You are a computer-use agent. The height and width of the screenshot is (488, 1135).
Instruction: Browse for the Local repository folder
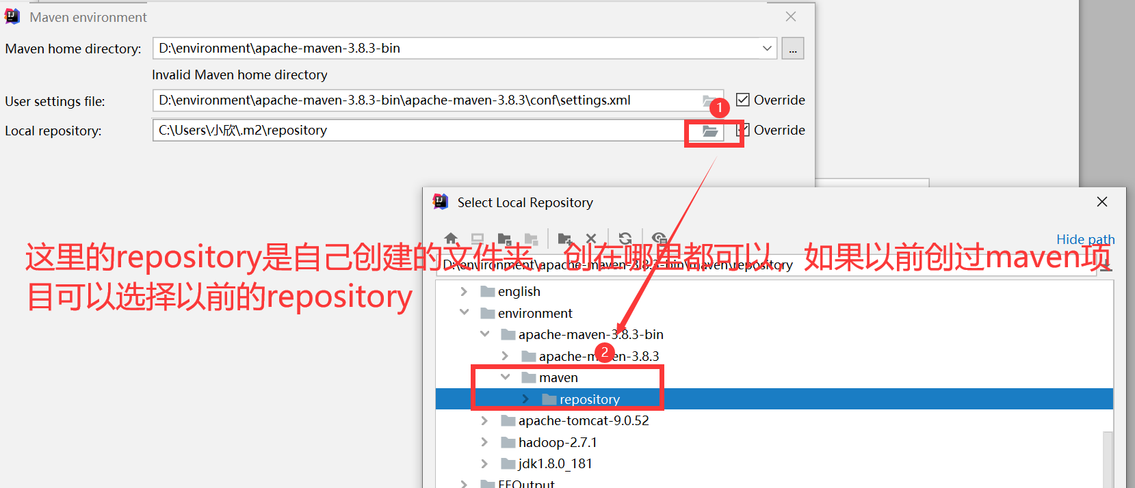(x=710, y=131)
